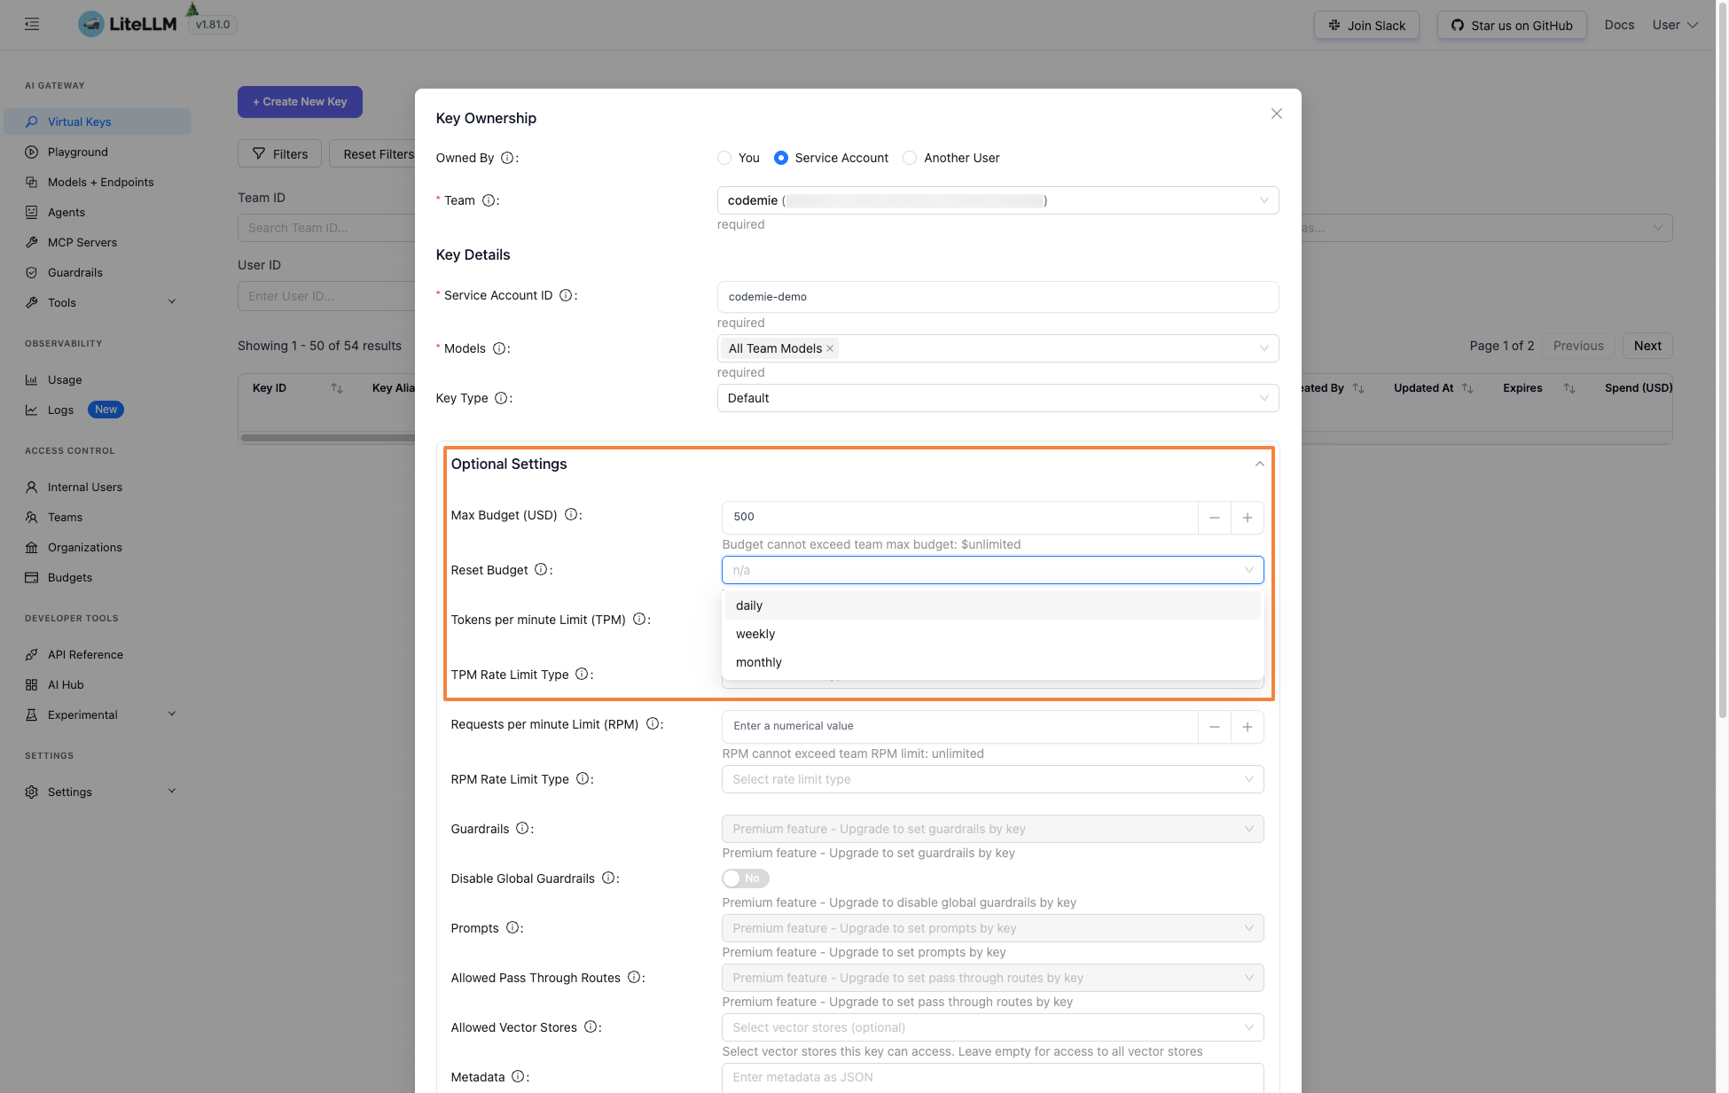Click the Service Account ID field

coord(997,297)
